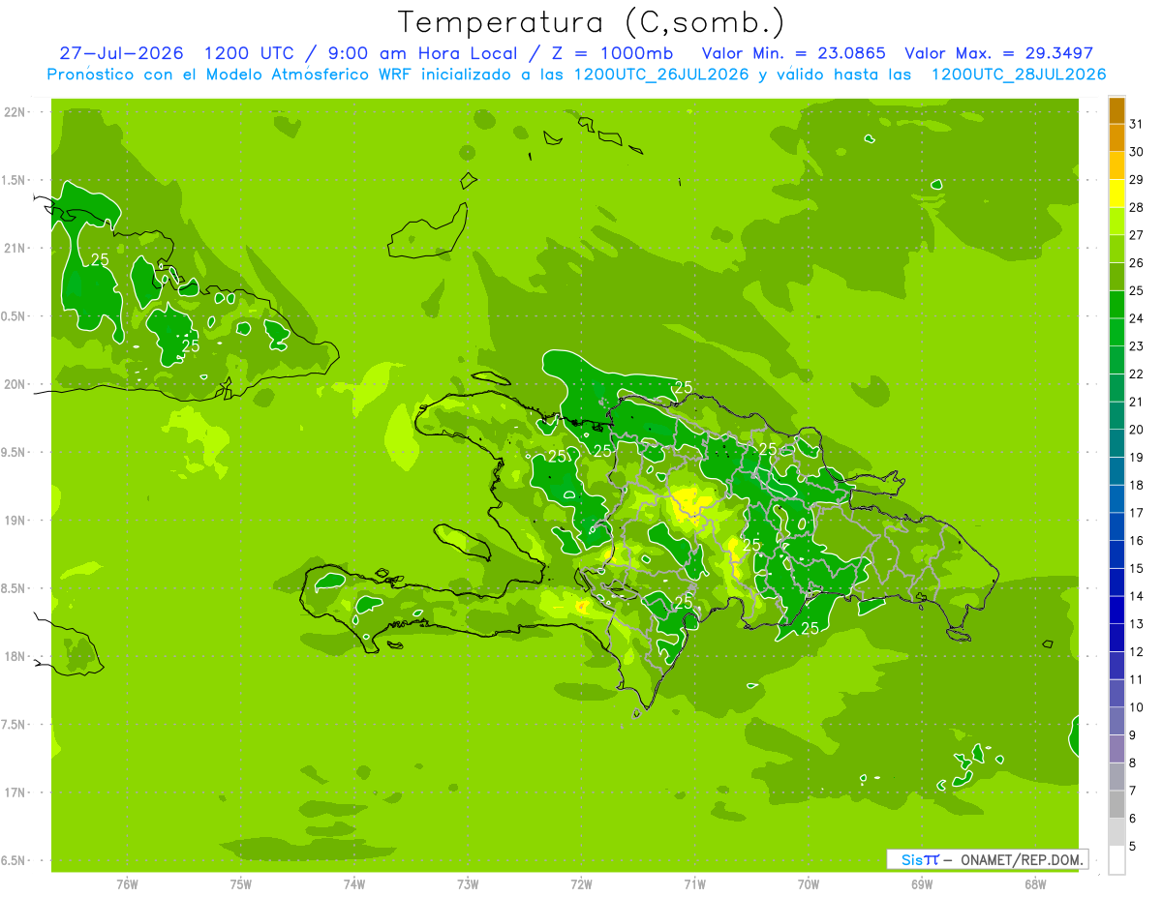Click the longitude axis label "68W"

click(1035, 885)
